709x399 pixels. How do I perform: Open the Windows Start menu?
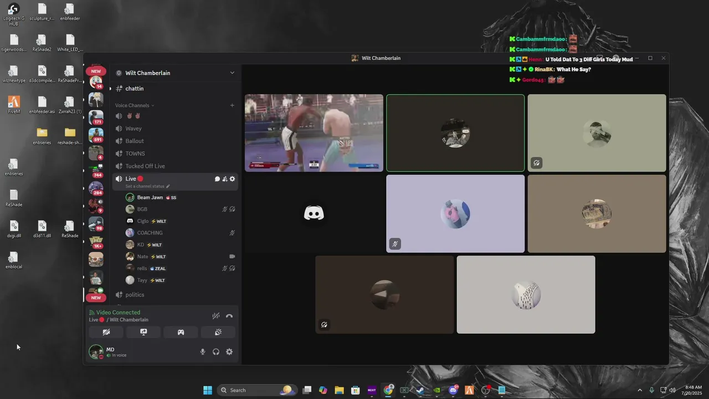click(208, 390)
